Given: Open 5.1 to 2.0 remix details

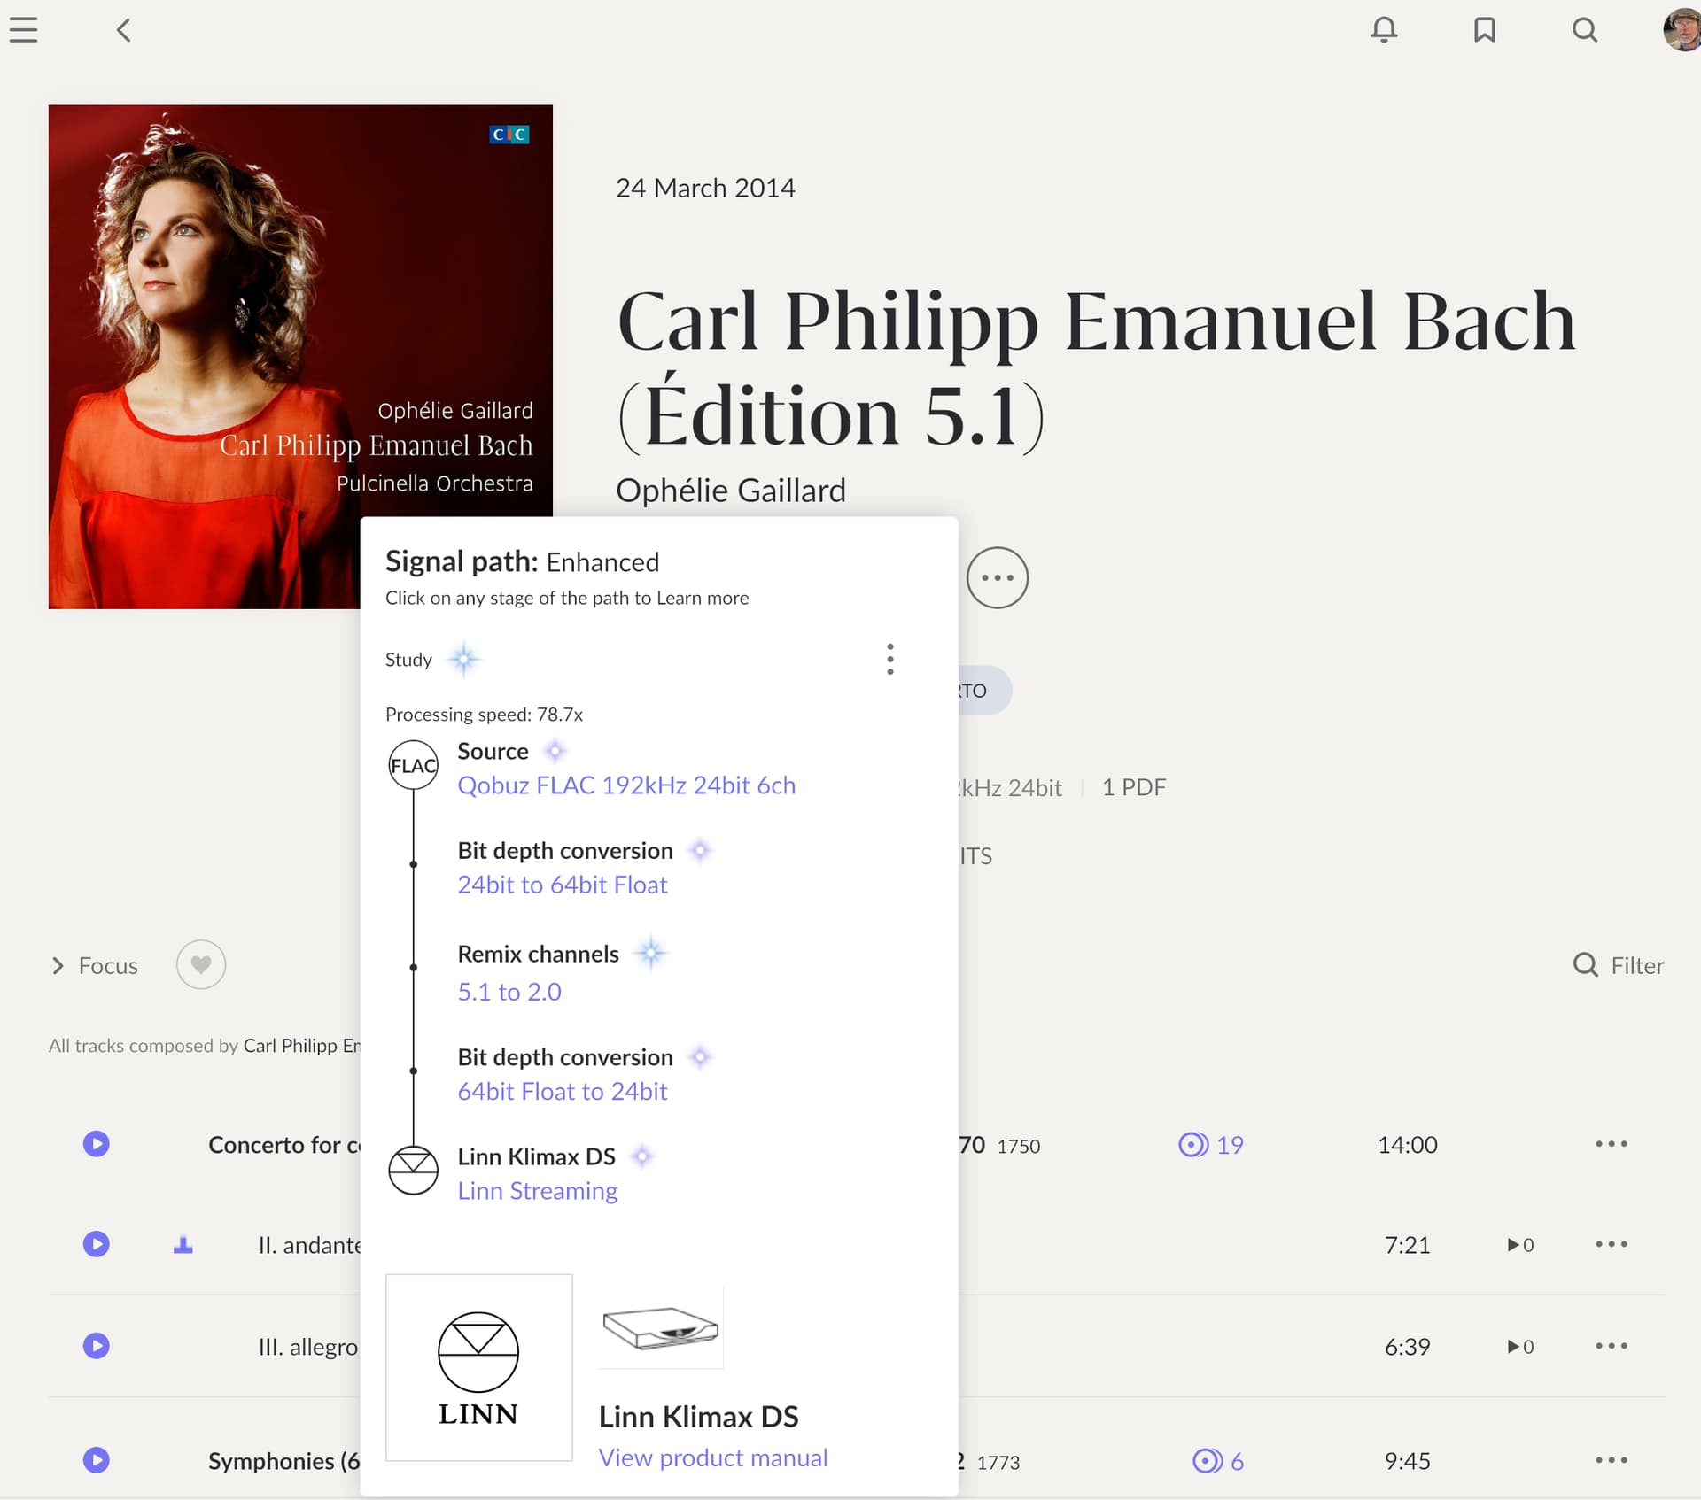Looking at the screenshot, I should [509, 992].
